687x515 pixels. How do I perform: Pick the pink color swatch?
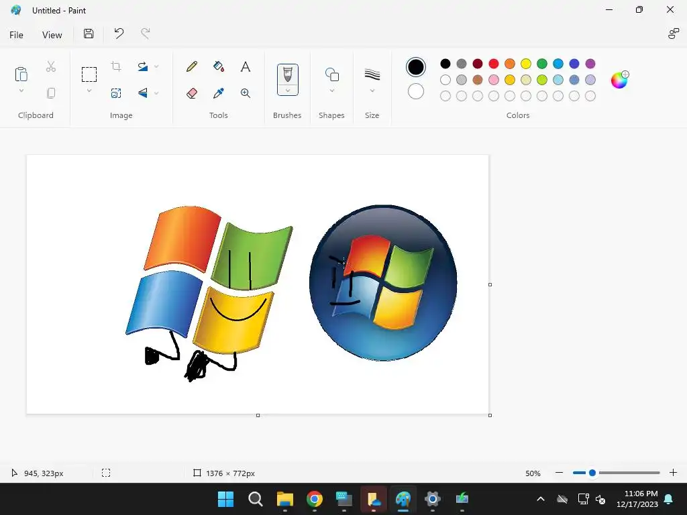pos(494,80)
